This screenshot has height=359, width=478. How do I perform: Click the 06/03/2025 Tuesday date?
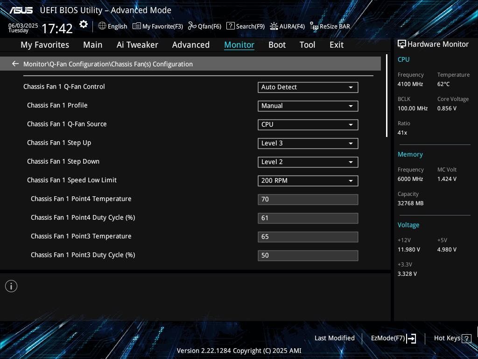tap(23, 28)
